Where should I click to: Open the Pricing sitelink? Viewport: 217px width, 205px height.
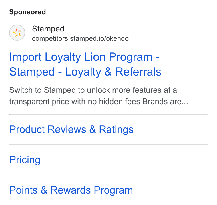(25, 160)
